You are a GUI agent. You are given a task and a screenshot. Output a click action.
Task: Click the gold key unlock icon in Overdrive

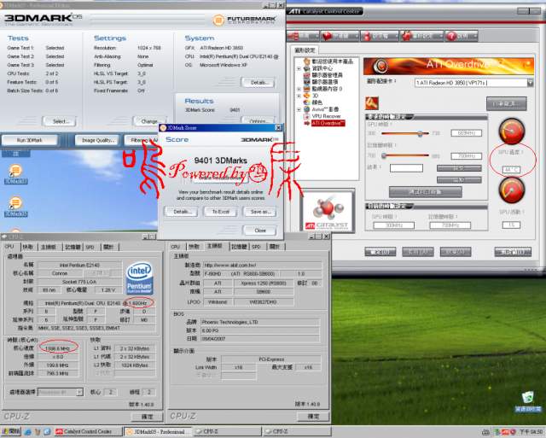[x=372, y=103]
